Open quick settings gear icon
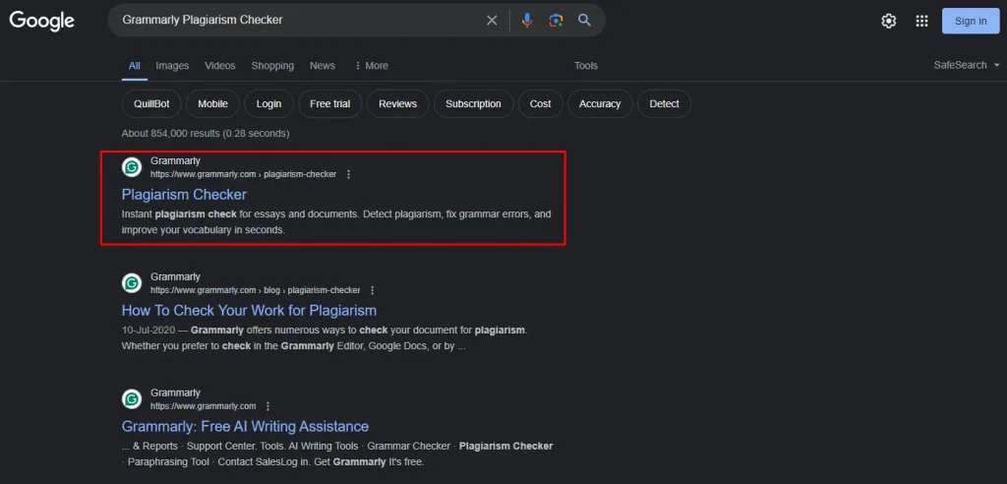This screenshot has height=484, width=1007. 889,22
